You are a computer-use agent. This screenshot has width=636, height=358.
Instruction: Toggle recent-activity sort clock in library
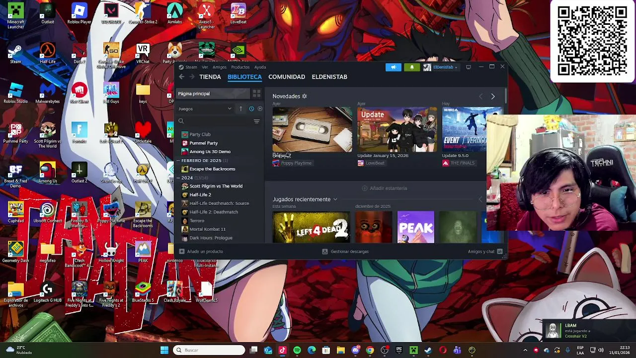(x=251, y=109)
